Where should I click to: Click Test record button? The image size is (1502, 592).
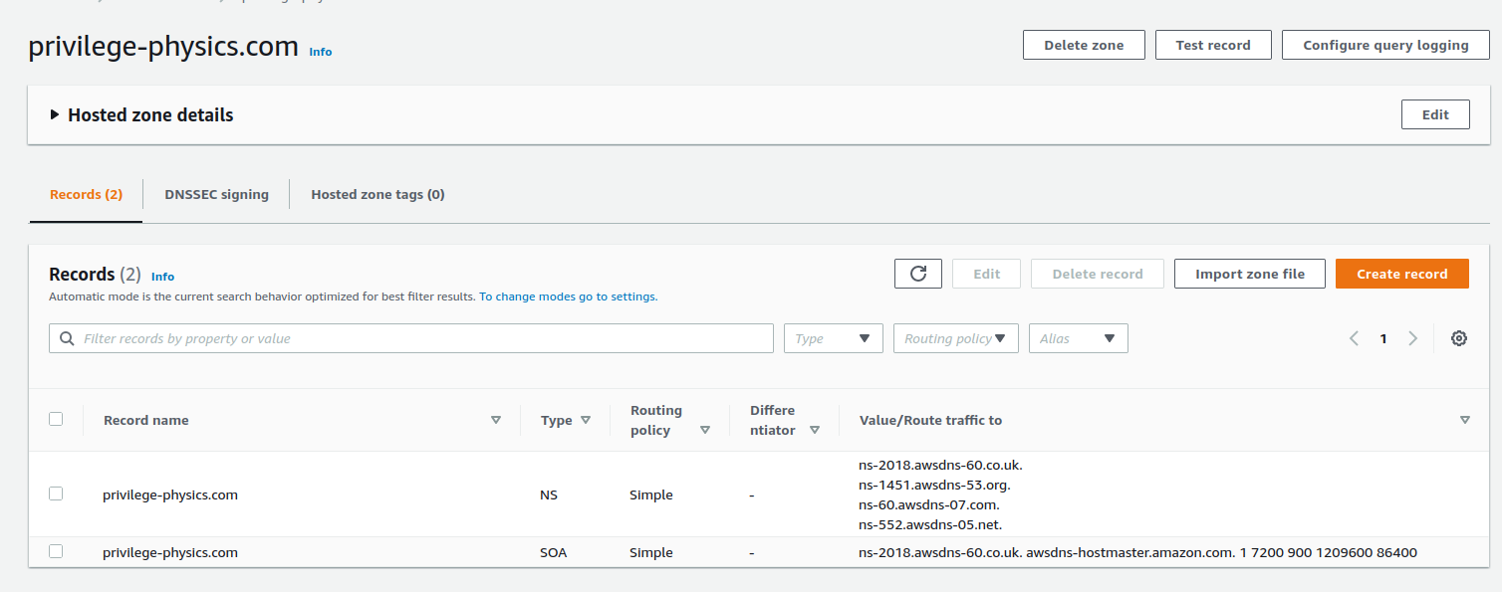tap(1213, 45)
